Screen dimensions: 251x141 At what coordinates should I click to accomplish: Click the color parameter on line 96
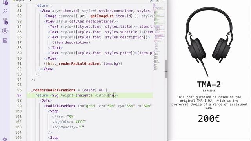click(89, 90)
